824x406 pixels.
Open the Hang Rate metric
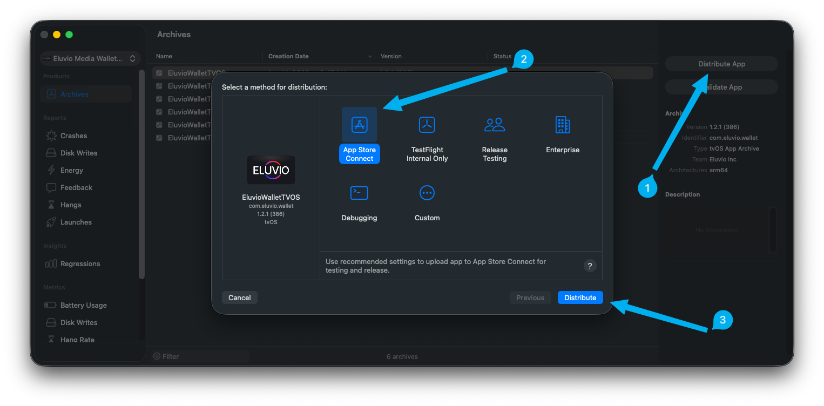tap(86, 340)
